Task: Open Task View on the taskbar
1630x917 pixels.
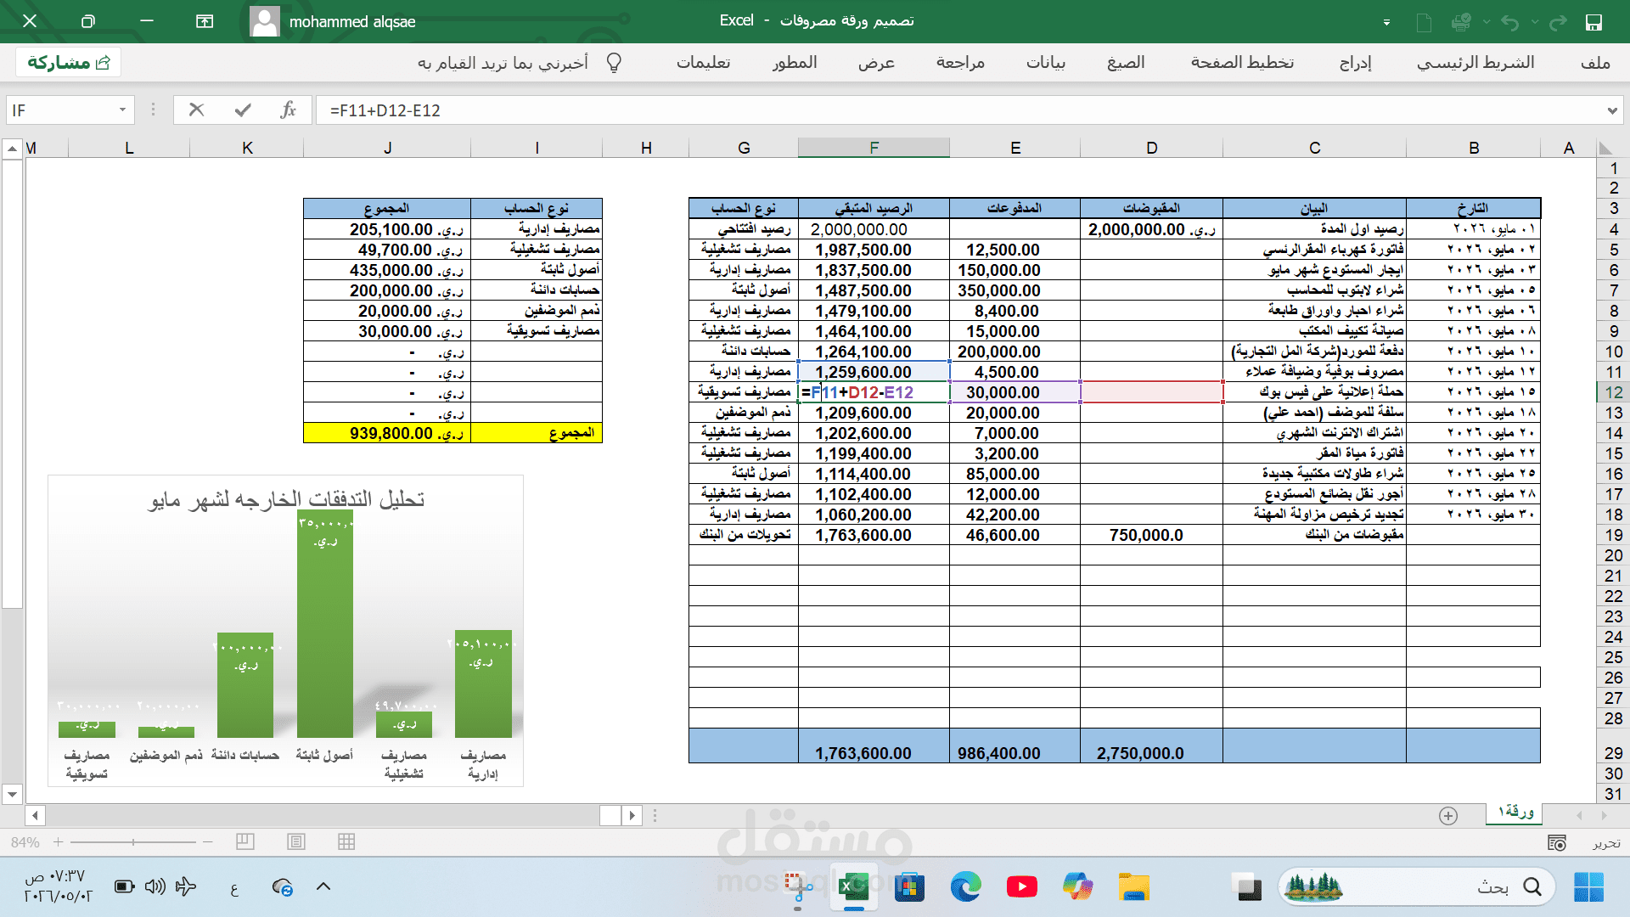Action: [1248, 887]
